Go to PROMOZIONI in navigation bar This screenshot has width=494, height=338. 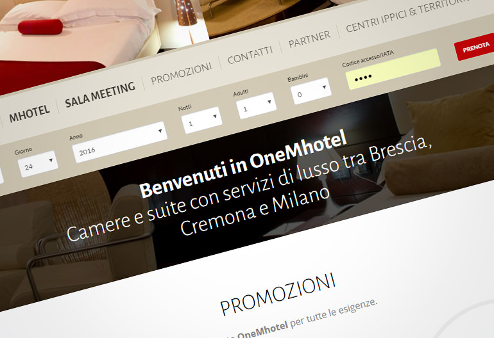pyautogui.click(x=182, y=73)
